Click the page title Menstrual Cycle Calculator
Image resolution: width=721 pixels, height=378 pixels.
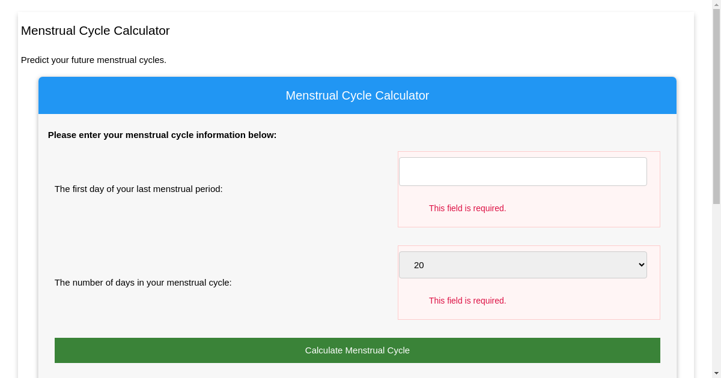pos(95,31)
